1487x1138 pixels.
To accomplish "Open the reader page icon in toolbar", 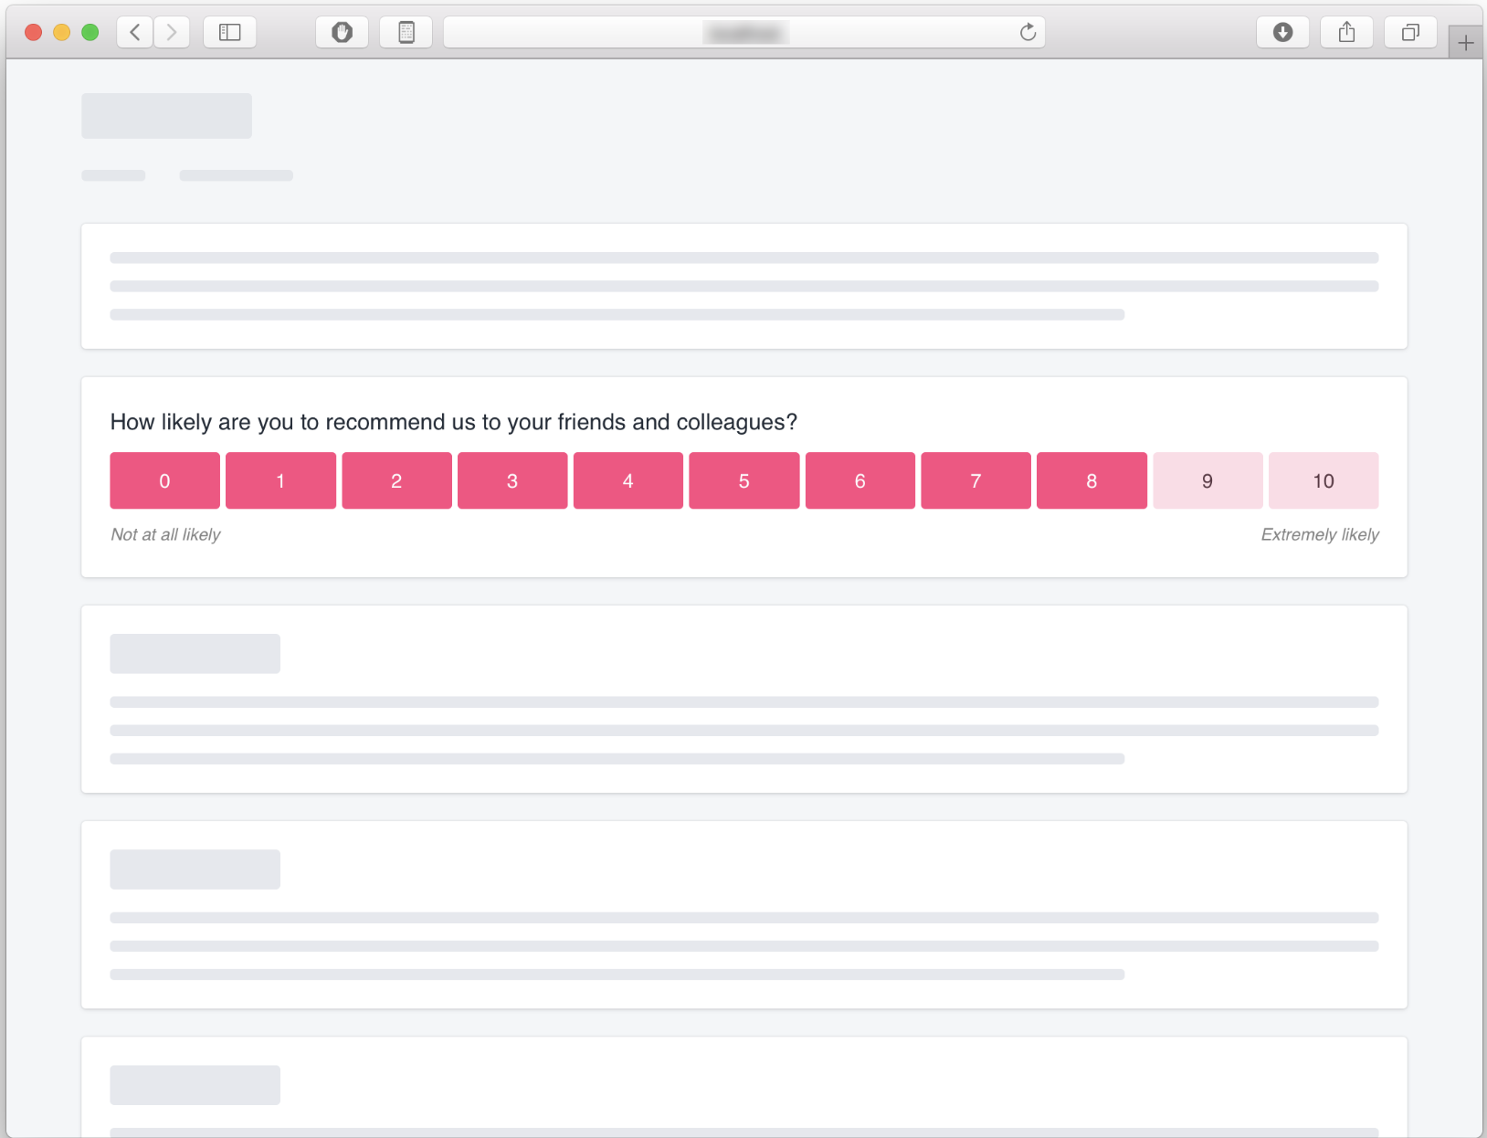I will [406, 33].
